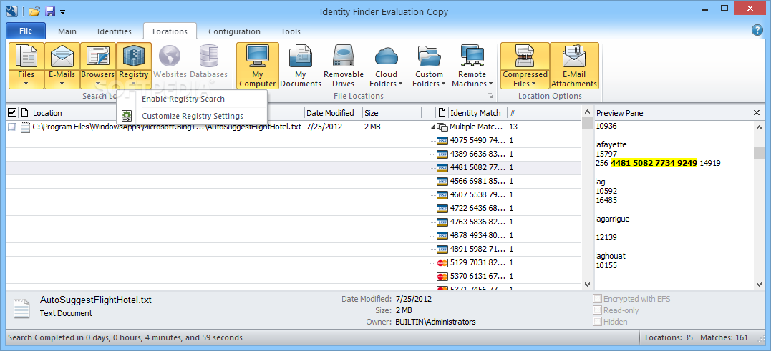Sort by the # column header
Viewport: 771px width, 351px height.
point(544,113)
